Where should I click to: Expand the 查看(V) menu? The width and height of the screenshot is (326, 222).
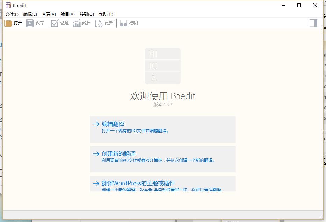[49, 14]
